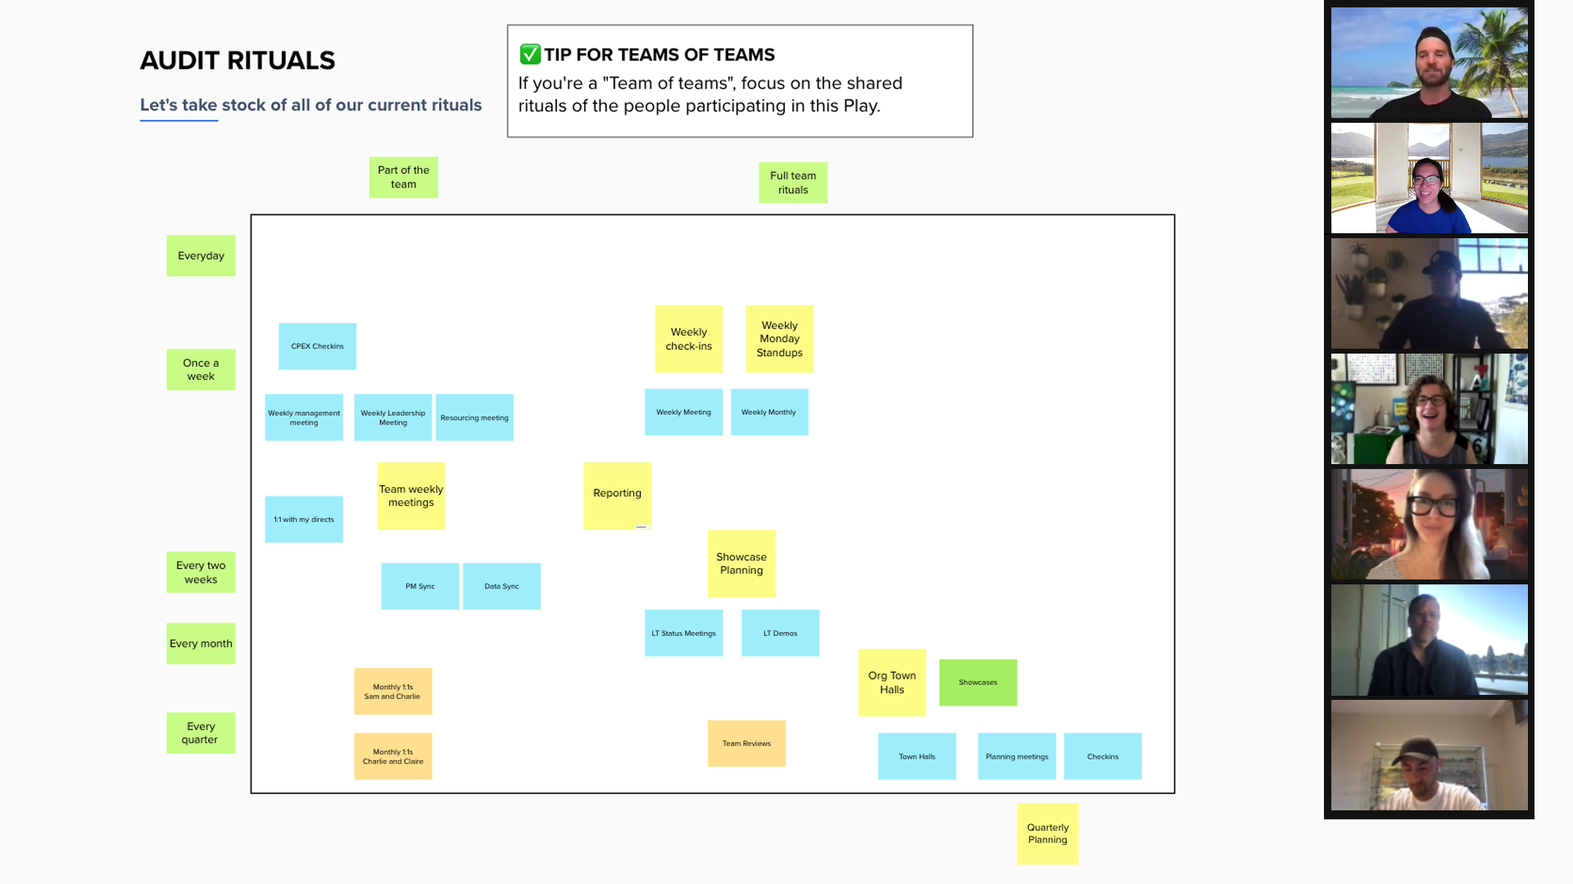Click the 'Weekly Monday Standups' note
Screen dimensions: 1573x884
780,339
